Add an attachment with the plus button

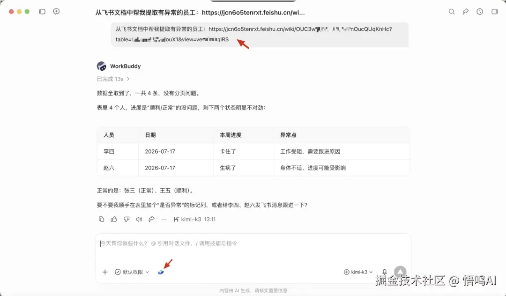tap(105, 272)
